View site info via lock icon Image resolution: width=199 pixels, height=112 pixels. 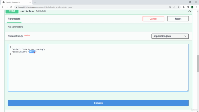point(16,7)
